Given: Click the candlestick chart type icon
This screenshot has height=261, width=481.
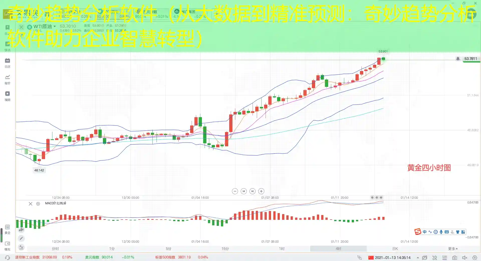Looking at the screenshot, I should point(21,229).
